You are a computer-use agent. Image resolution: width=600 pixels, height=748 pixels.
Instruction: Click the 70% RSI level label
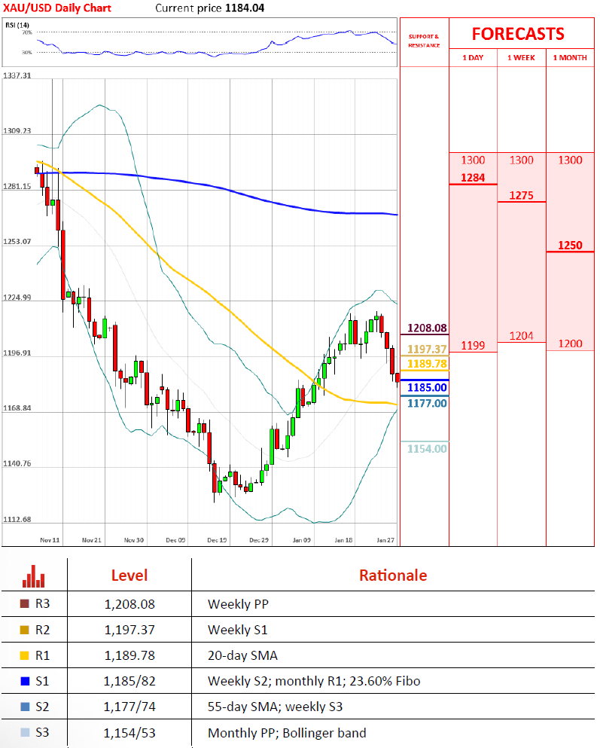click(x=27, y=32)
